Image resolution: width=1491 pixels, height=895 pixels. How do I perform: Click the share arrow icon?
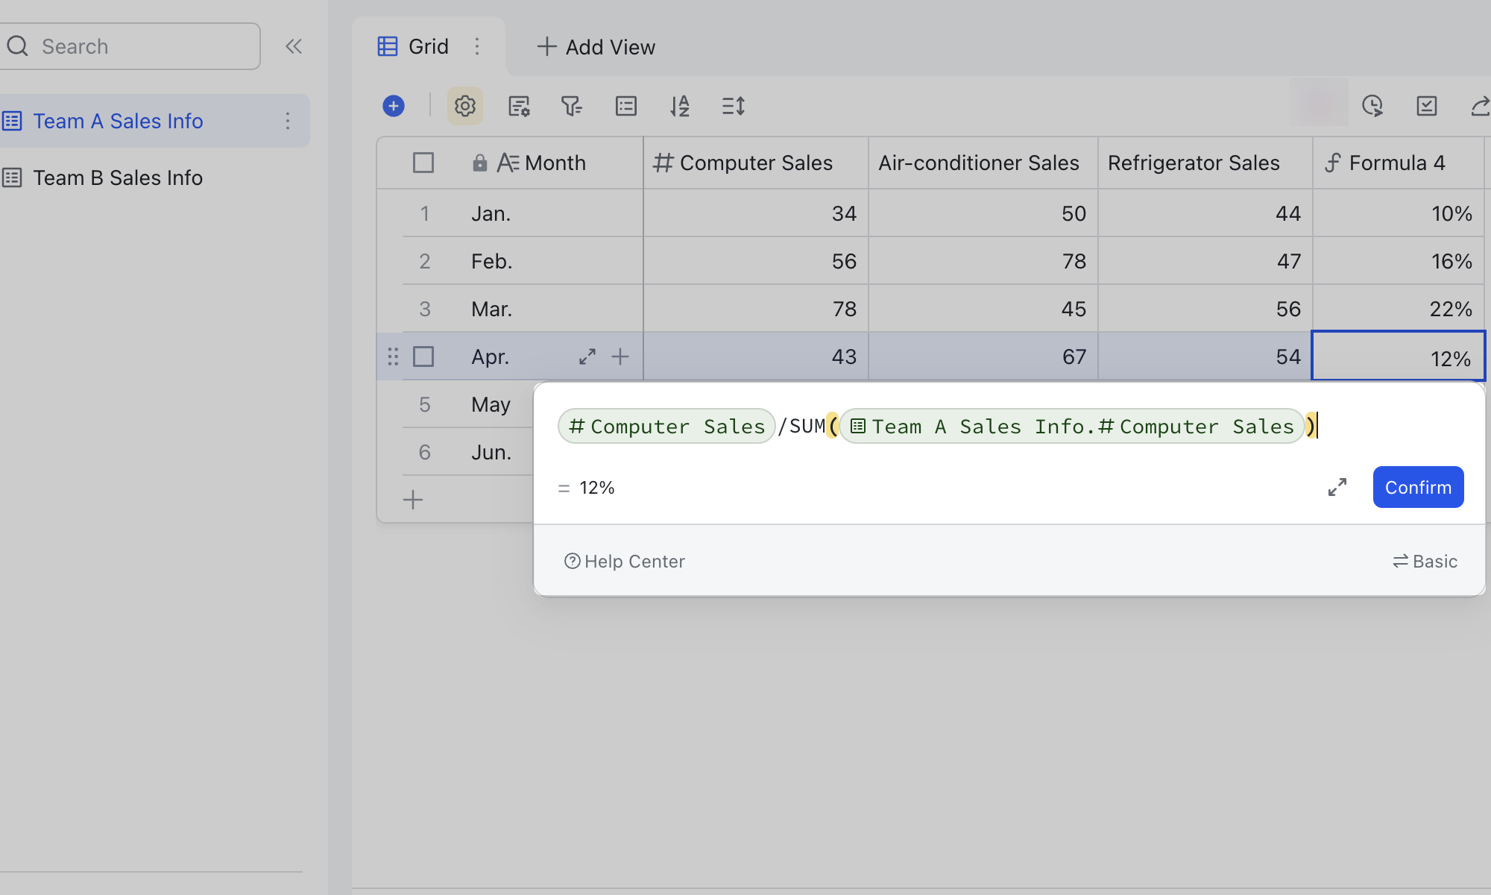(1480, 106)
